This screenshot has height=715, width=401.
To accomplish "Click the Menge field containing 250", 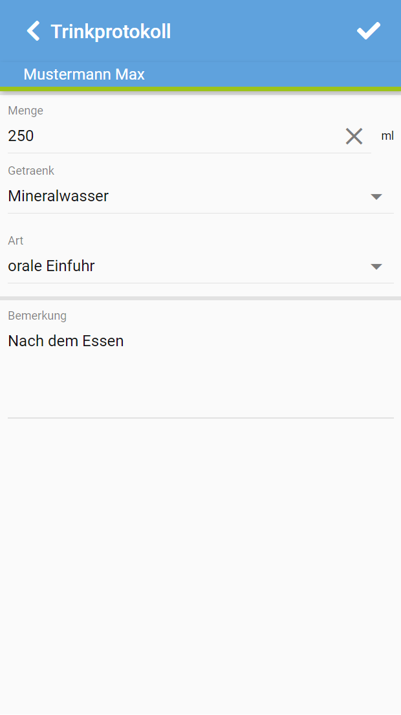I will pyautogui.click(x=168, y=136).
